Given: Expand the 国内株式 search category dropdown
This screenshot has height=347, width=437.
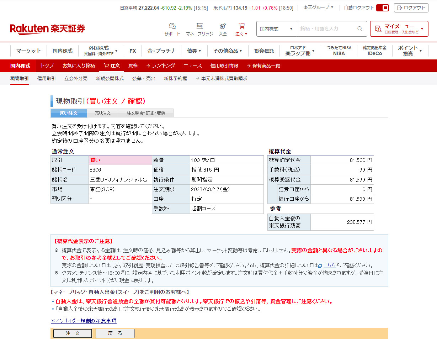Looking at the screenshot, I should [276, 29].
